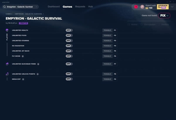Screen dimensions: 176x120
Task: Click the search magnifier icon
Action: (x=4, y=6)
